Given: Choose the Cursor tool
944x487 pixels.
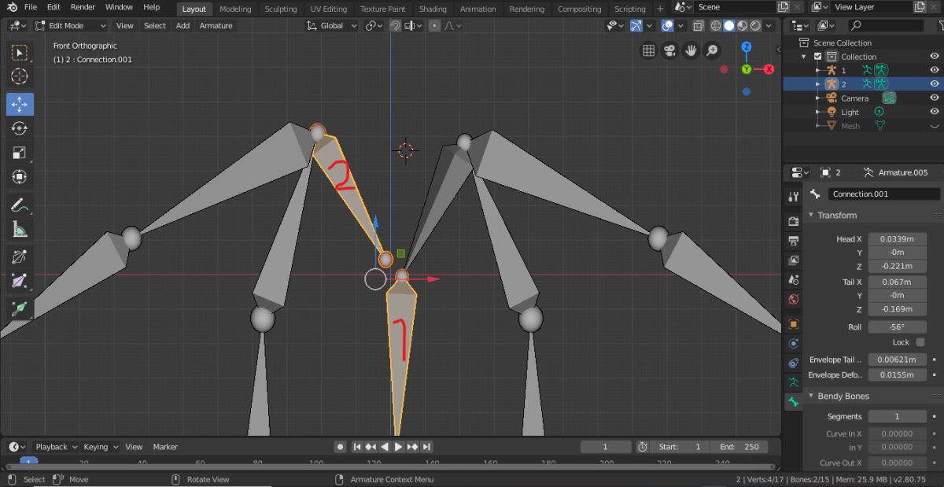Looking at the screenshot, I should pos(20,77).
